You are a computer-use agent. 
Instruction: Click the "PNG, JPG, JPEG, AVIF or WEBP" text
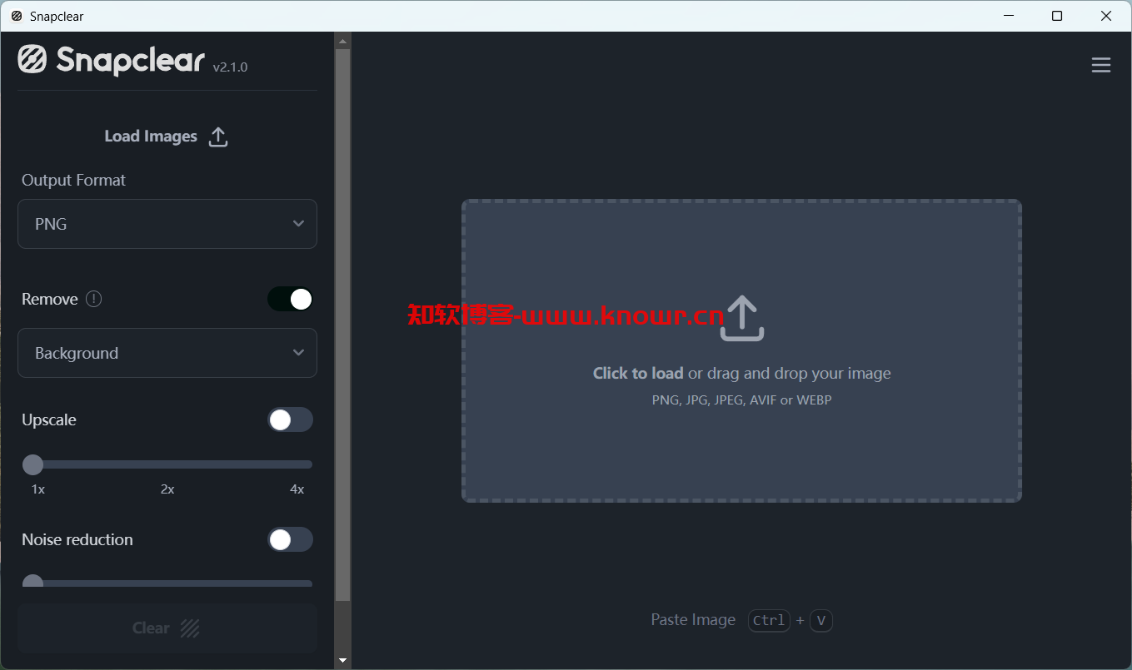pyautogui.click(x=741, y=400)
